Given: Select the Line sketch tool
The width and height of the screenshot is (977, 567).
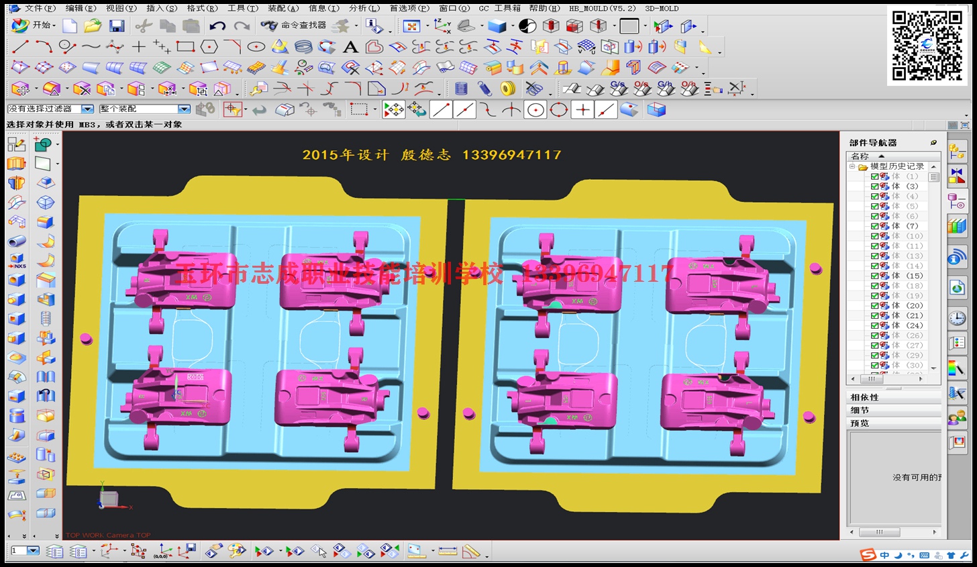Looking at the screenshot, I should coord(20,46).
